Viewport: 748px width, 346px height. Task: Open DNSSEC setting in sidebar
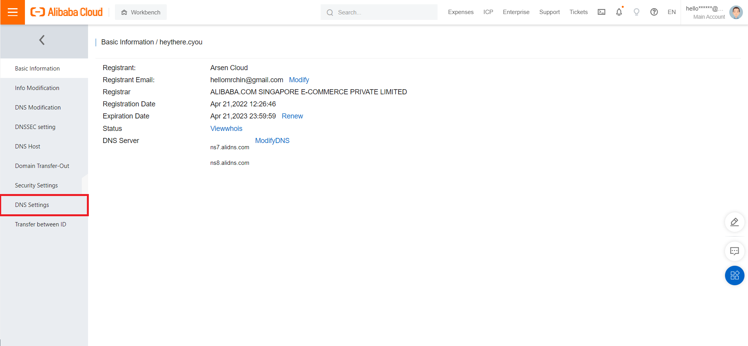pos(44,127)
